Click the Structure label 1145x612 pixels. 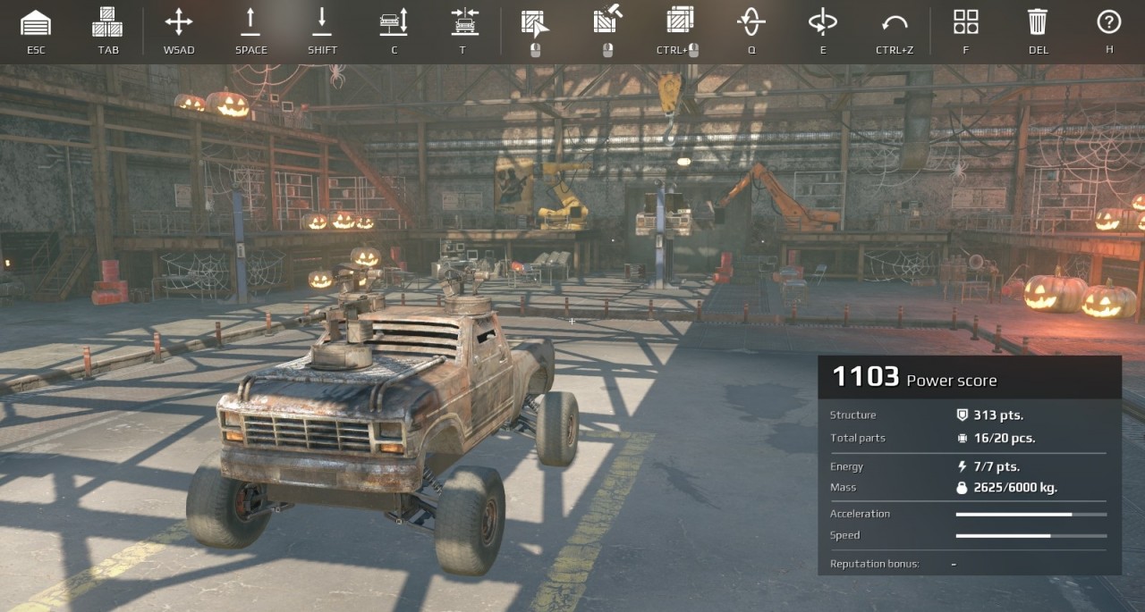tap(852, 415)
